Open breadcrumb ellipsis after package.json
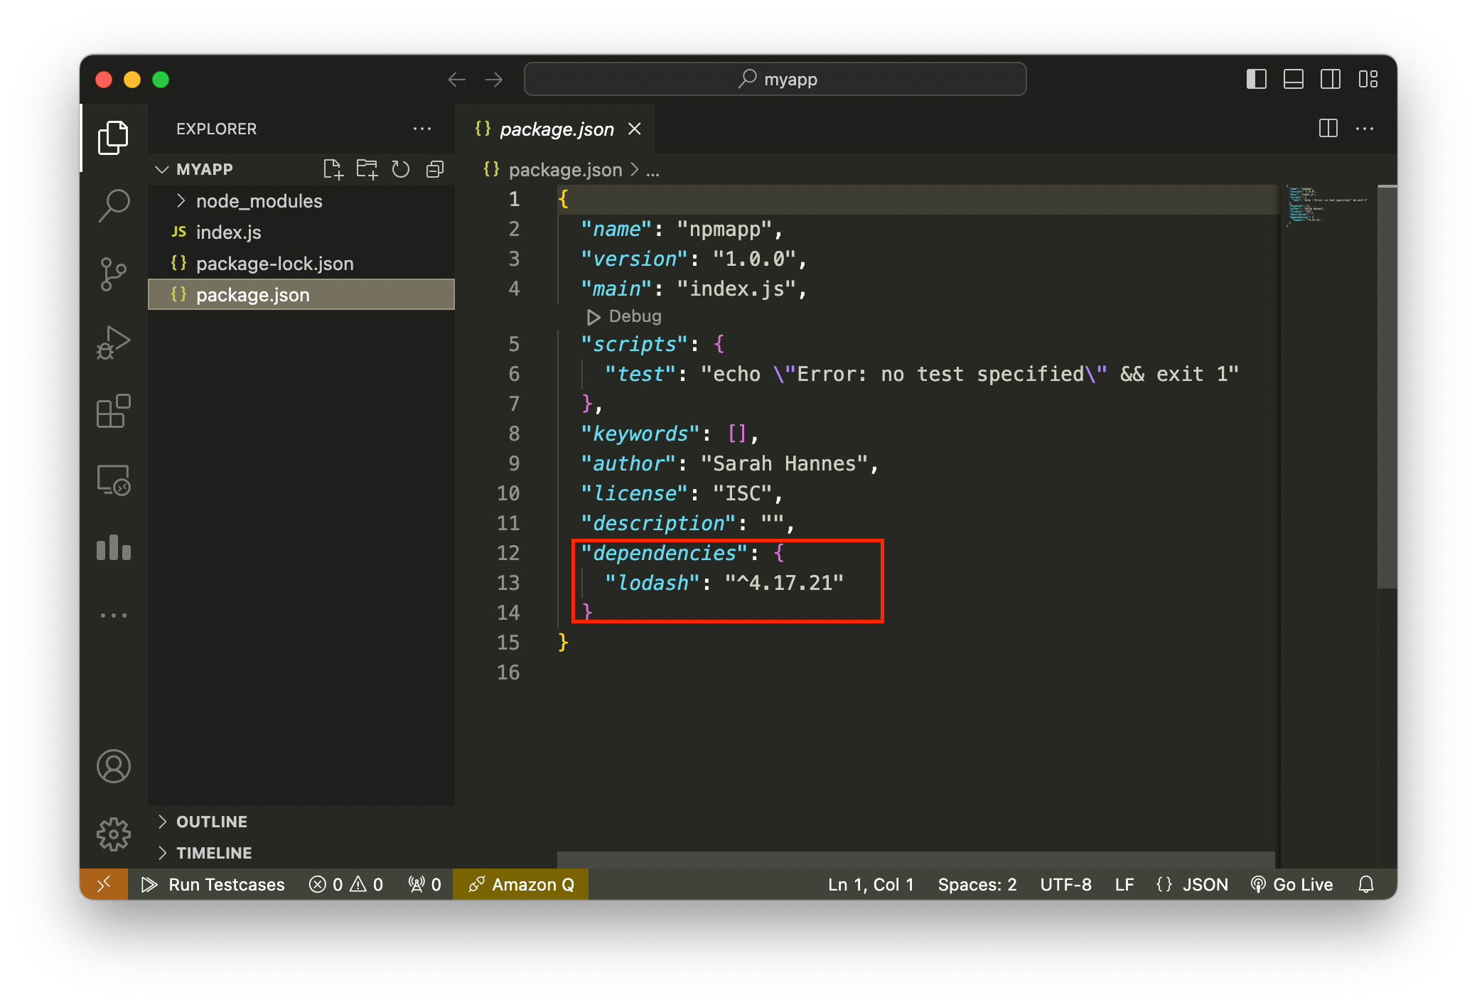Screen dimensions: 1477x1005 click(652, 170)
